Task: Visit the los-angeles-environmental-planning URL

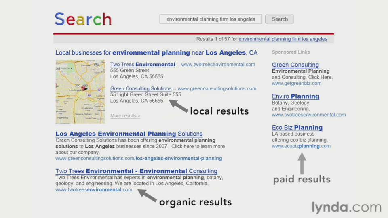Action: click(x=139, y=158)
